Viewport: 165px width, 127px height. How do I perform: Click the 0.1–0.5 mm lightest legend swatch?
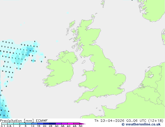click(4, 124)
